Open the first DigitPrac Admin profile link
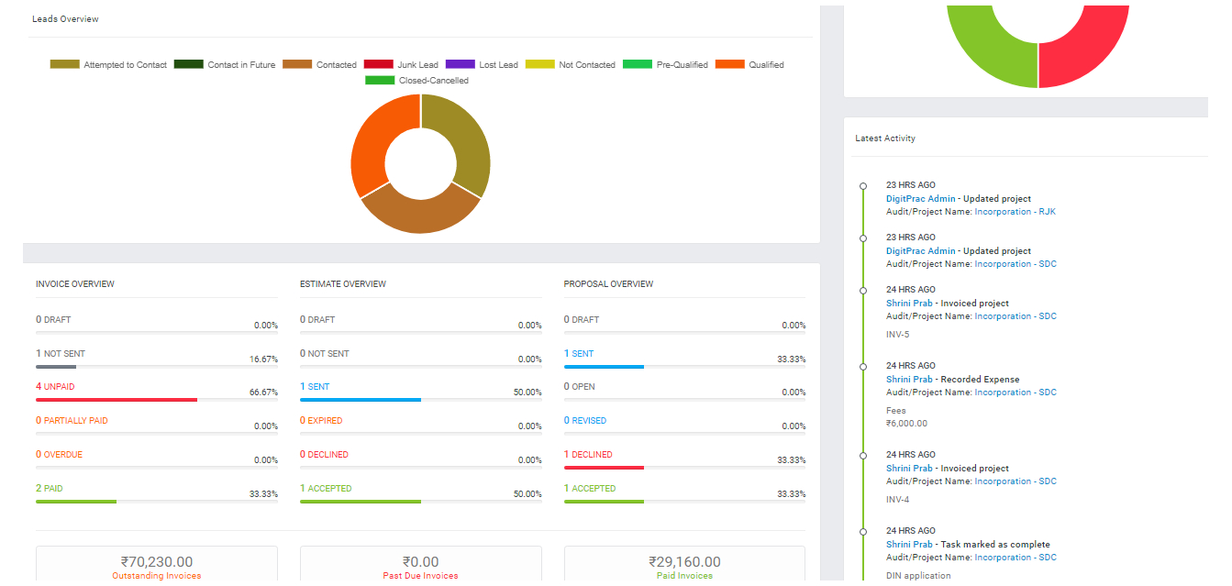 [920, 199]
